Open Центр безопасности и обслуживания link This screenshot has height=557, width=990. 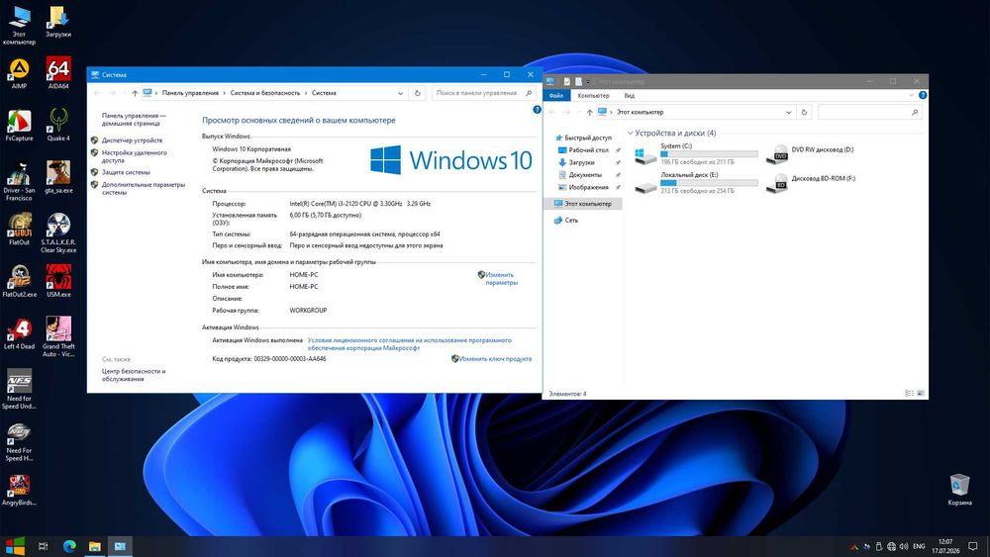[134, 375]
